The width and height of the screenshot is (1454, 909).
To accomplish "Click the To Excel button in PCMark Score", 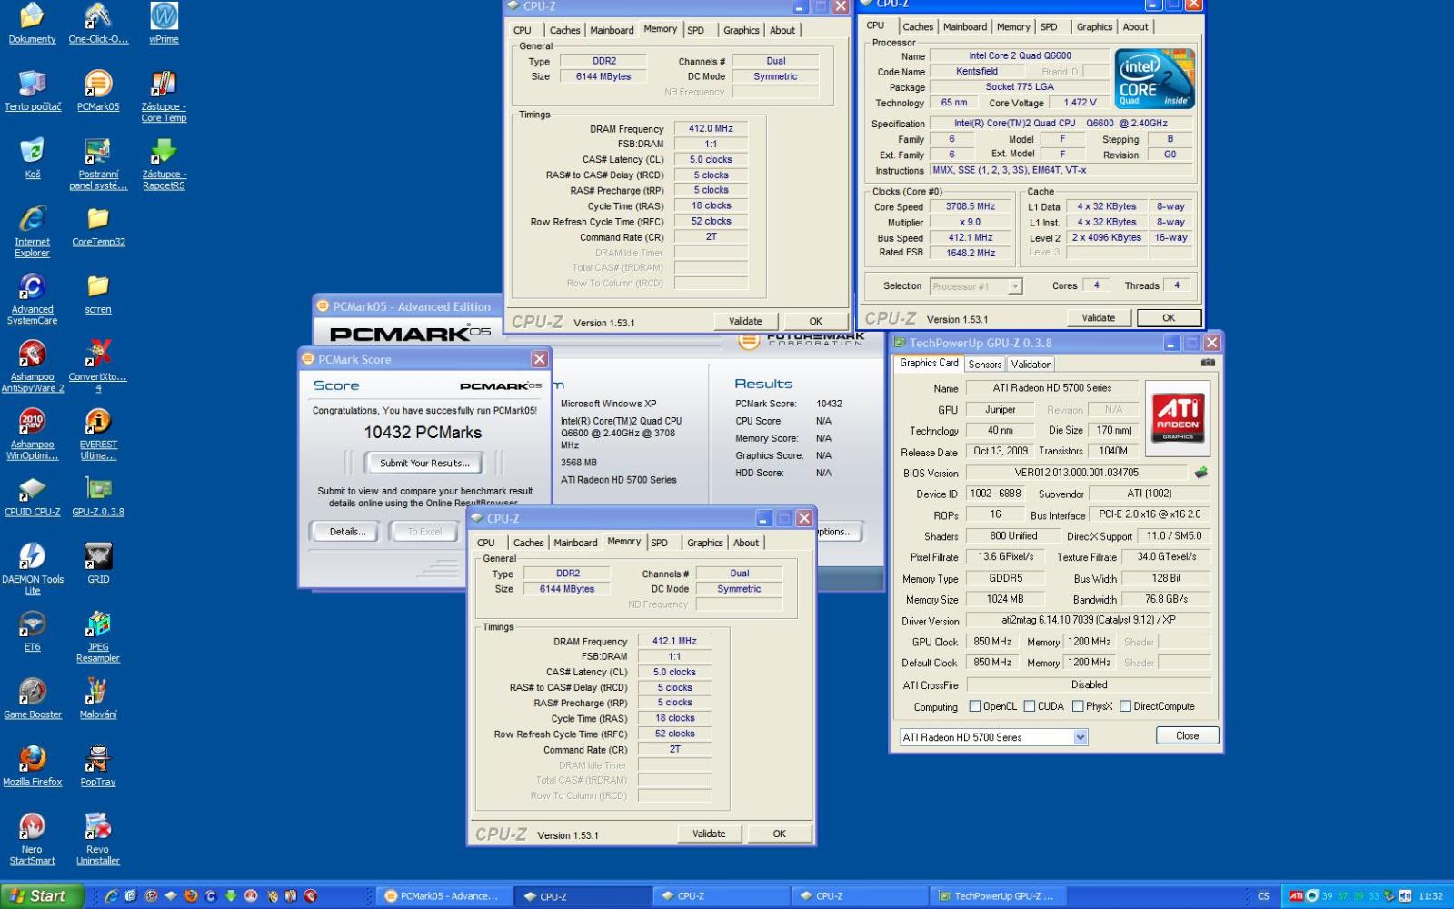I will 424,532.
